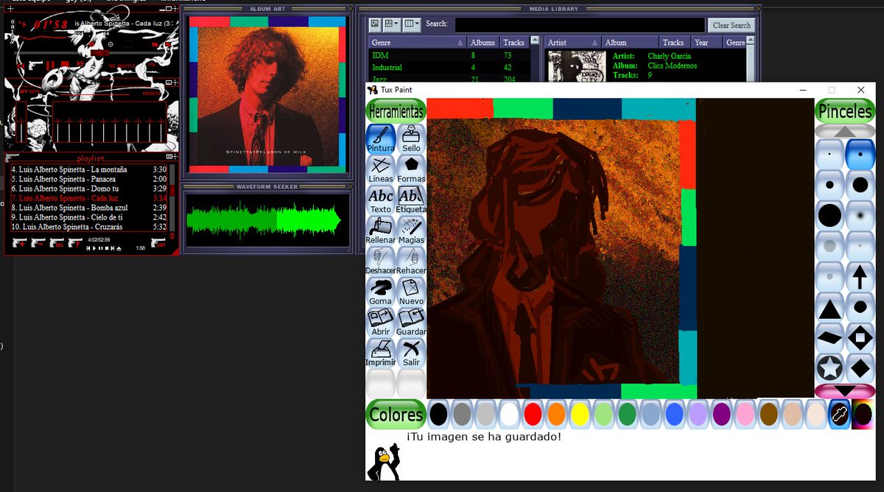
Task: Open the Magias magic effects tool
Action: coord(411,231)
